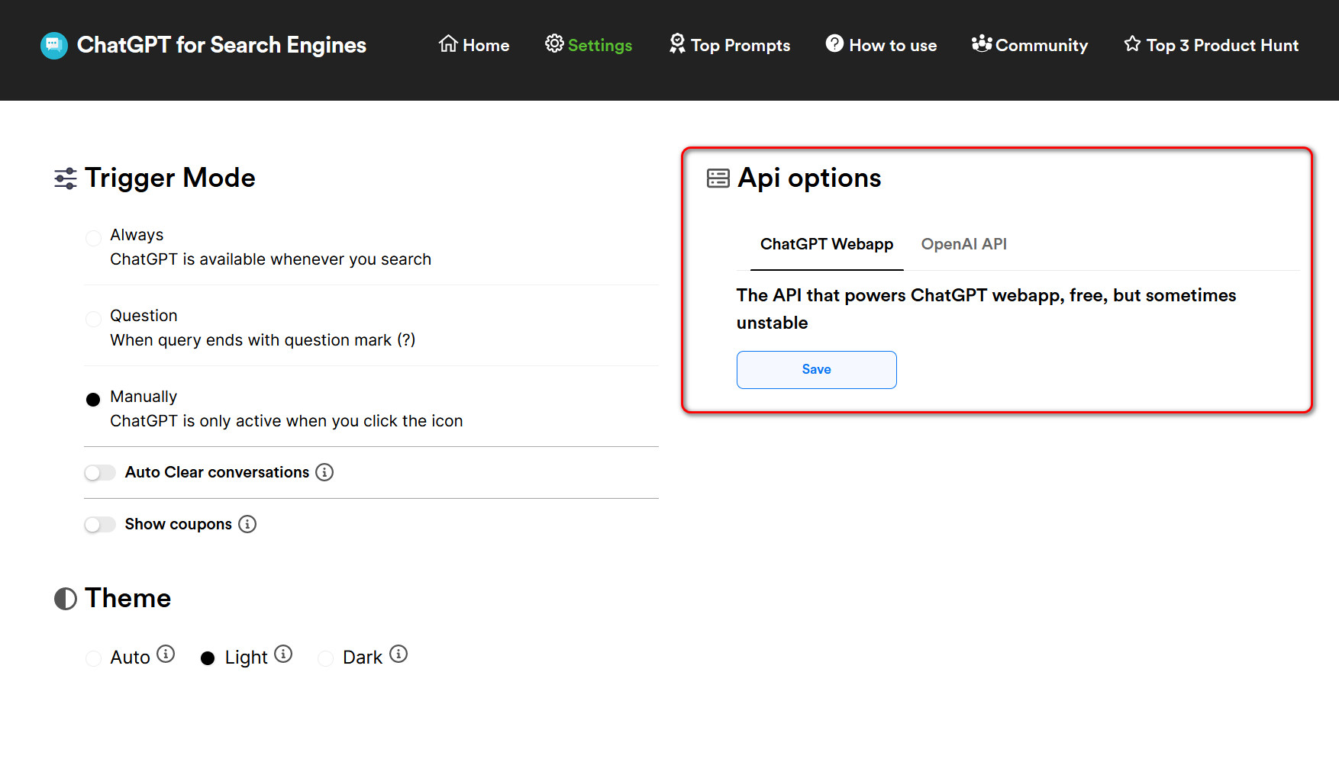The width and height of the screenshot is (1339, 775).
Task: Click the Trigger Mode heading
Action: 170,178
